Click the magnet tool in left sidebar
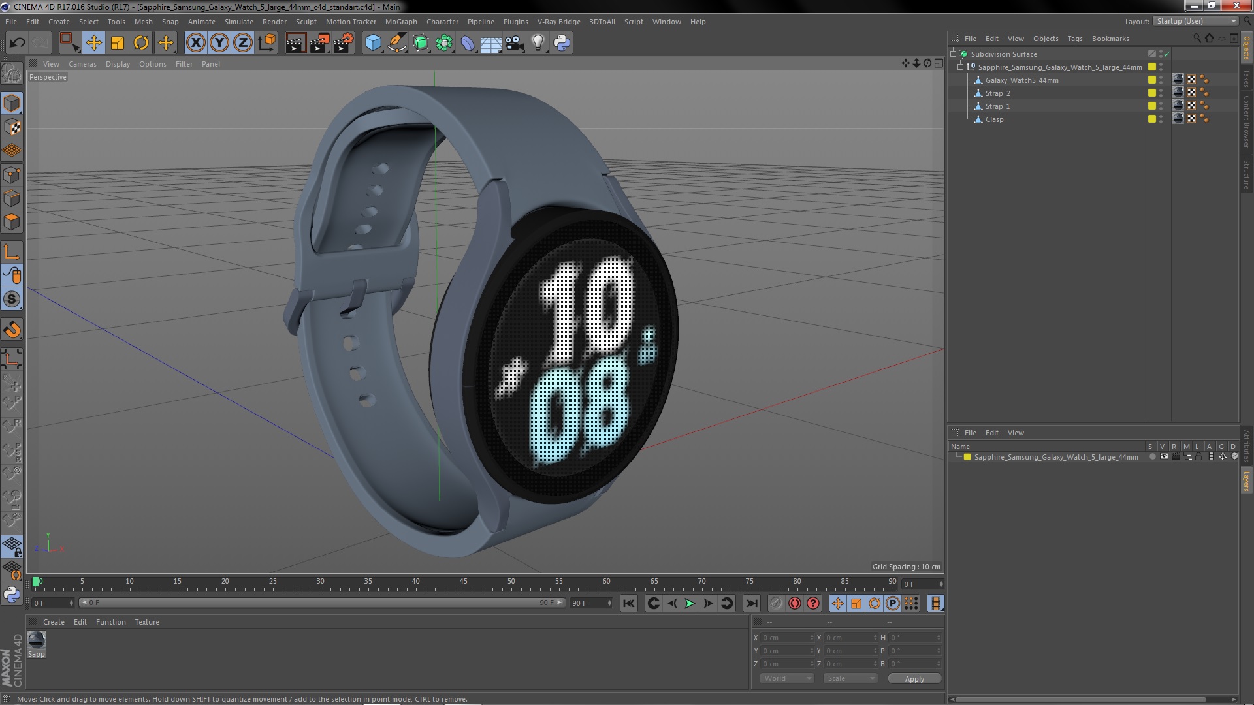Image resolution: width=1254 pixels, height=705 pixels. click(x=12, y=330)
